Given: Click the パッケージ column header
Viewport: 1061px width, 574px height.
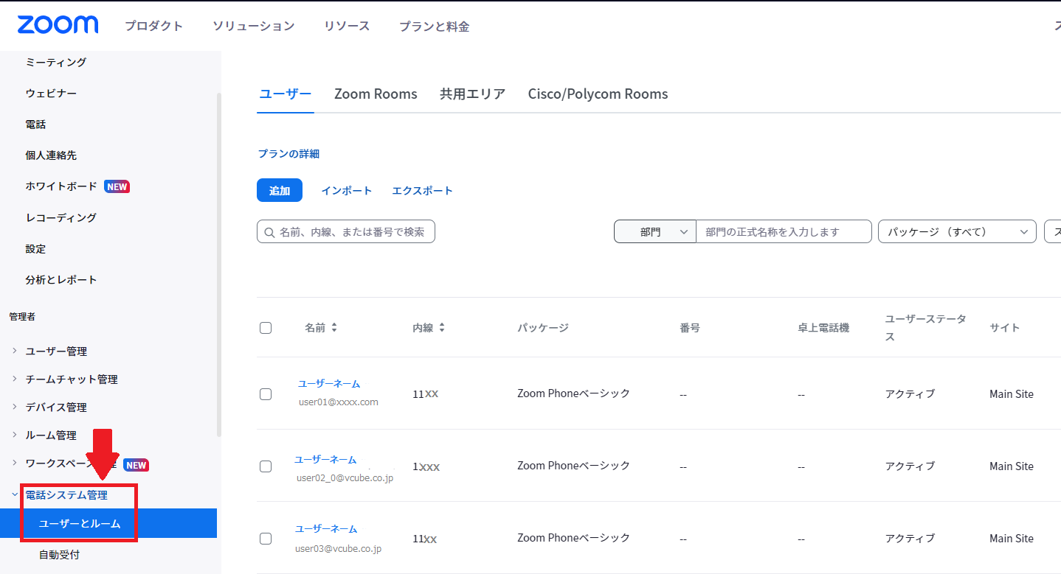Looking at the screenshot, I should (543, 328).
